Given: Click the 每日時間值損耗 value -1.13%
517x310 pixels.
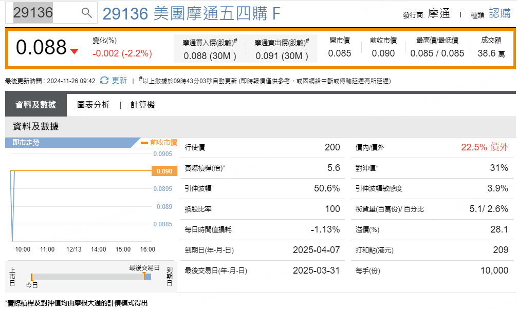Looking at the screenshot, I should [x=325, y=229].
